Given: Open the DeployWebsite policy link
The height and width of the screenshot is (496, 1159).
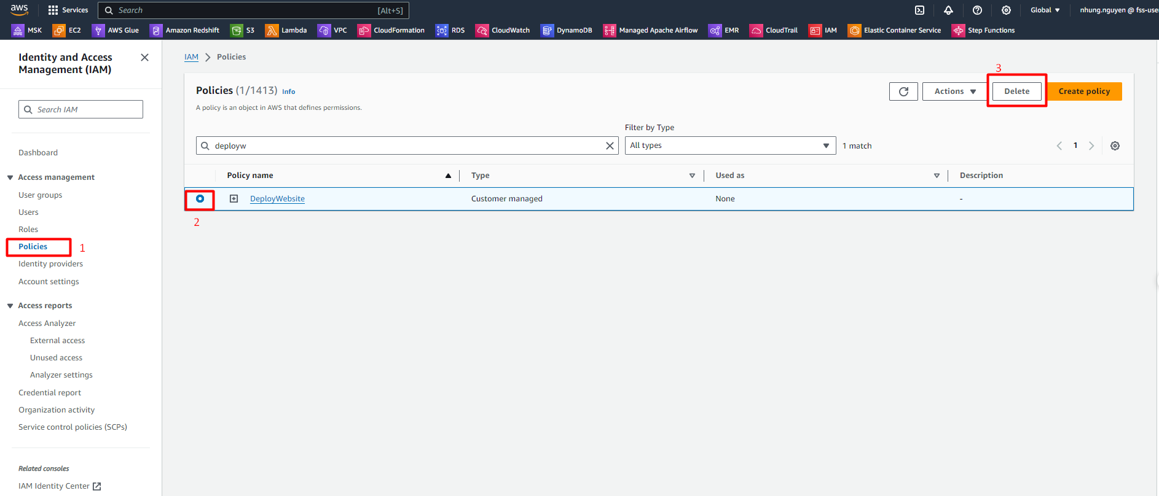Looking at the screenshot, I should [277, 199].
